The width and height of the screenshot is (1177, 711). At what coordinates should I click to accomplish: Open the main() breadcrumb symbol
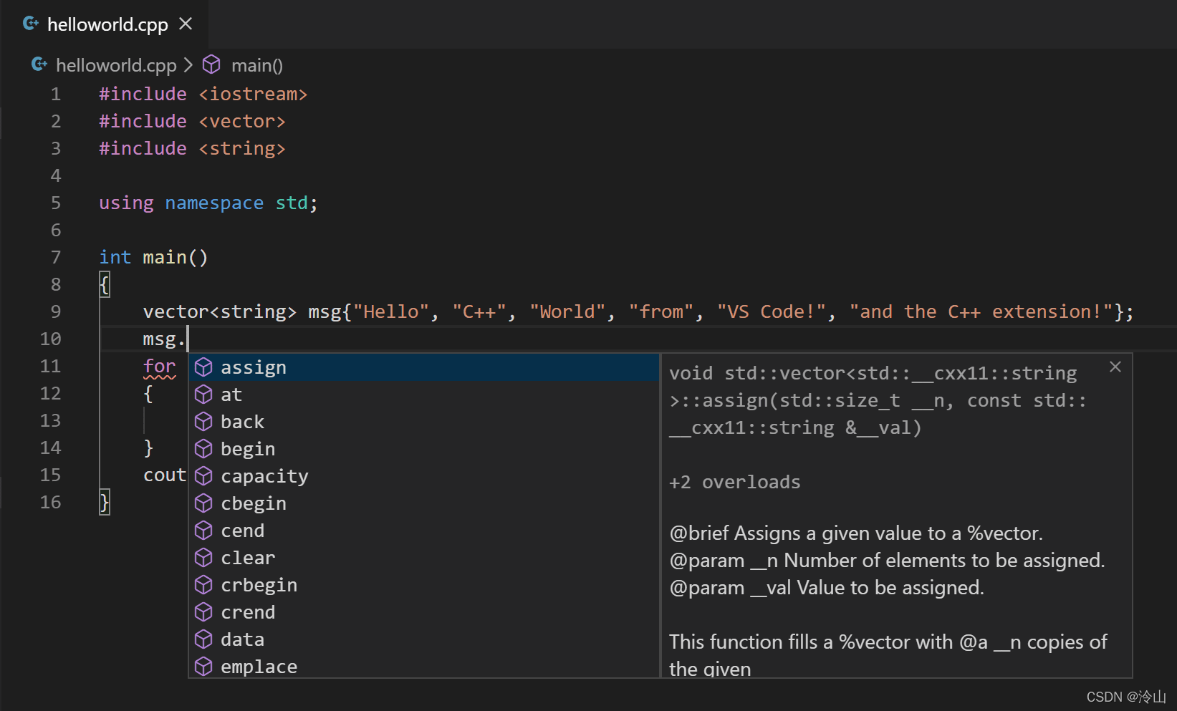pyautogui.click(x=256, y=65)
